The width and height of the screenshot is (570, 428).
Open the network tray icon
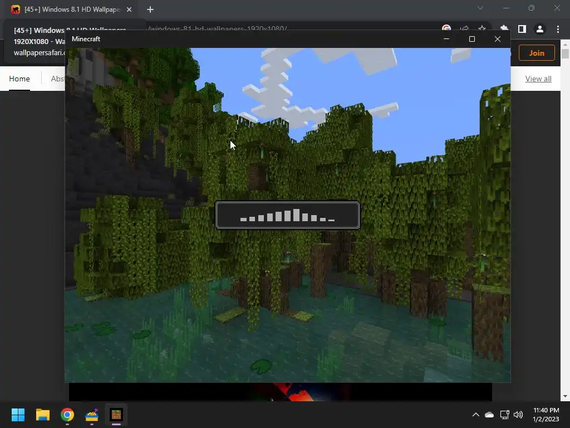point(504,415)
